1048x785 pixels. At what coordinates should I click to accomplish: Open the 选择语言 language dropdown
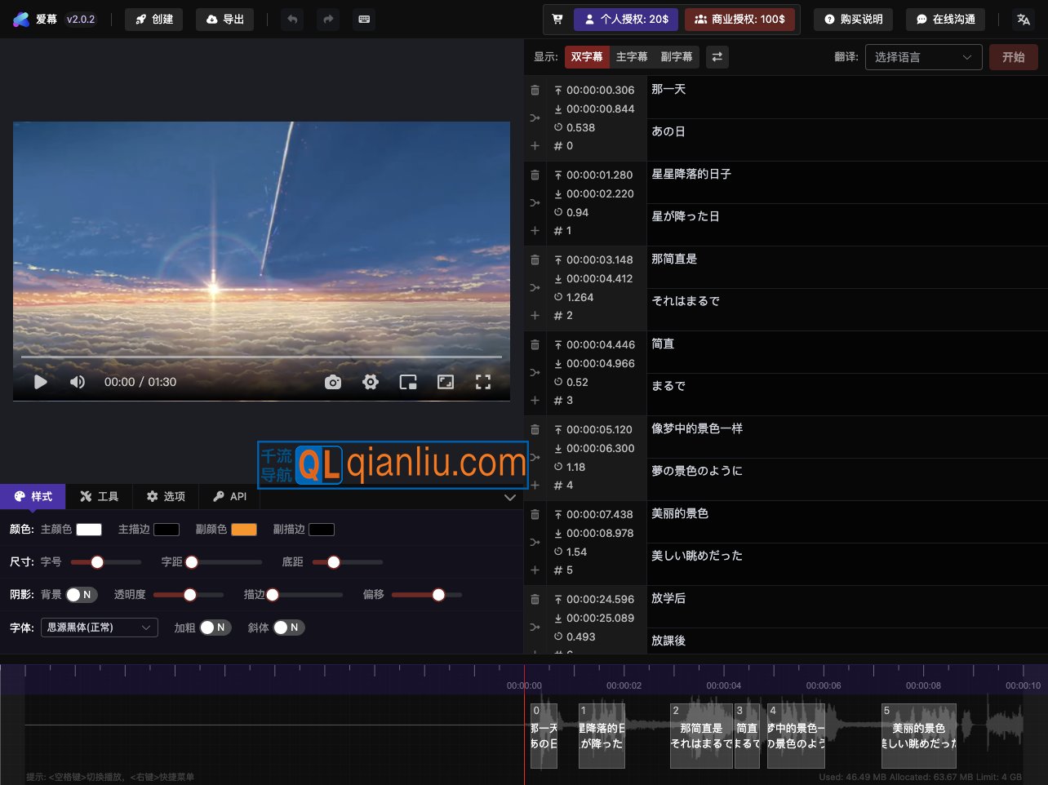coord(923,56)
